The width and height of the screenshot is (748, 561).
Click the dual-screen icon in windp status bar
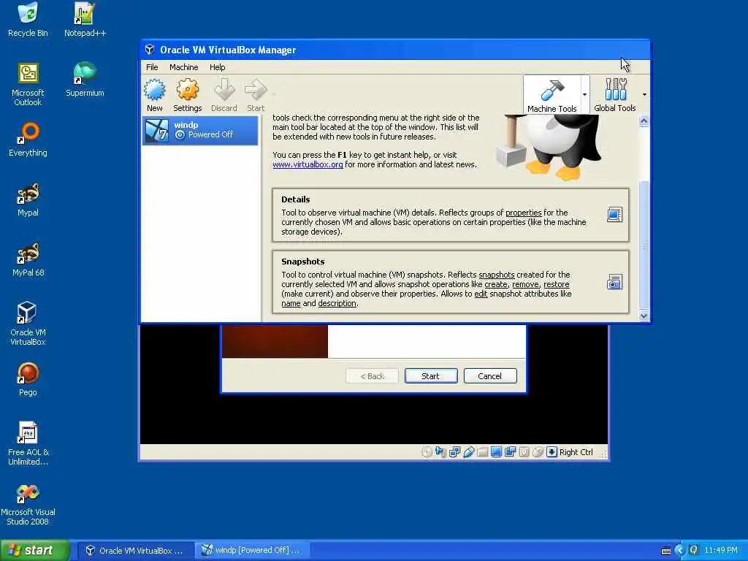click(510, 451)
